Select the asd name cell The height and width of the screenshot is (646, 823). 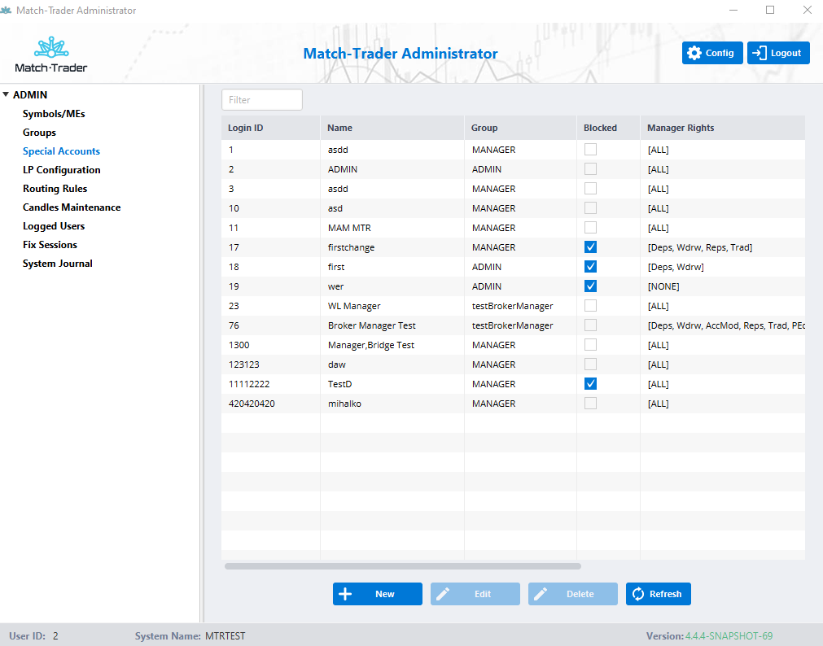pos(392,208)
